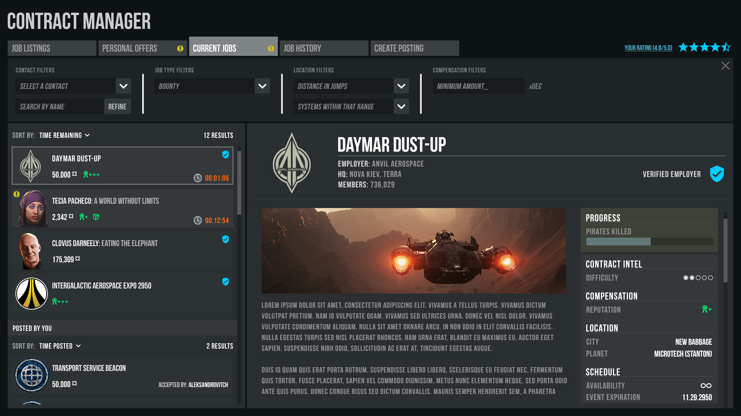Open Sort By Time Remaining dropdown
The image size is (741, 416).
[64, 136]
